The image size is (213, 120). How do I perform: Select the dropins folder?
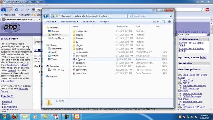(79, 35)
